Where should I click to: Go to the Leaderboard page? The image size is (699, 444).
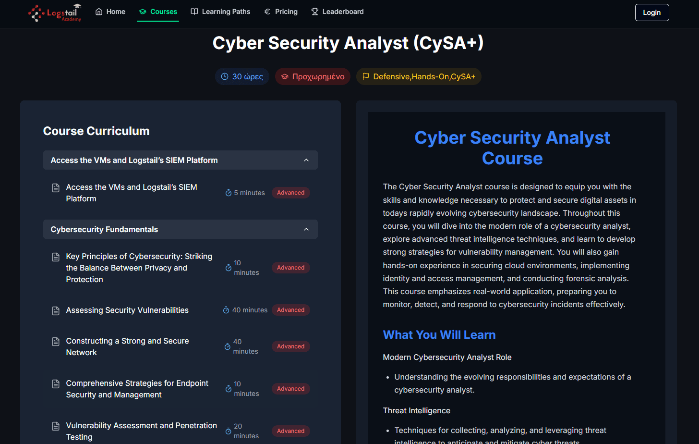coord(337,12)
